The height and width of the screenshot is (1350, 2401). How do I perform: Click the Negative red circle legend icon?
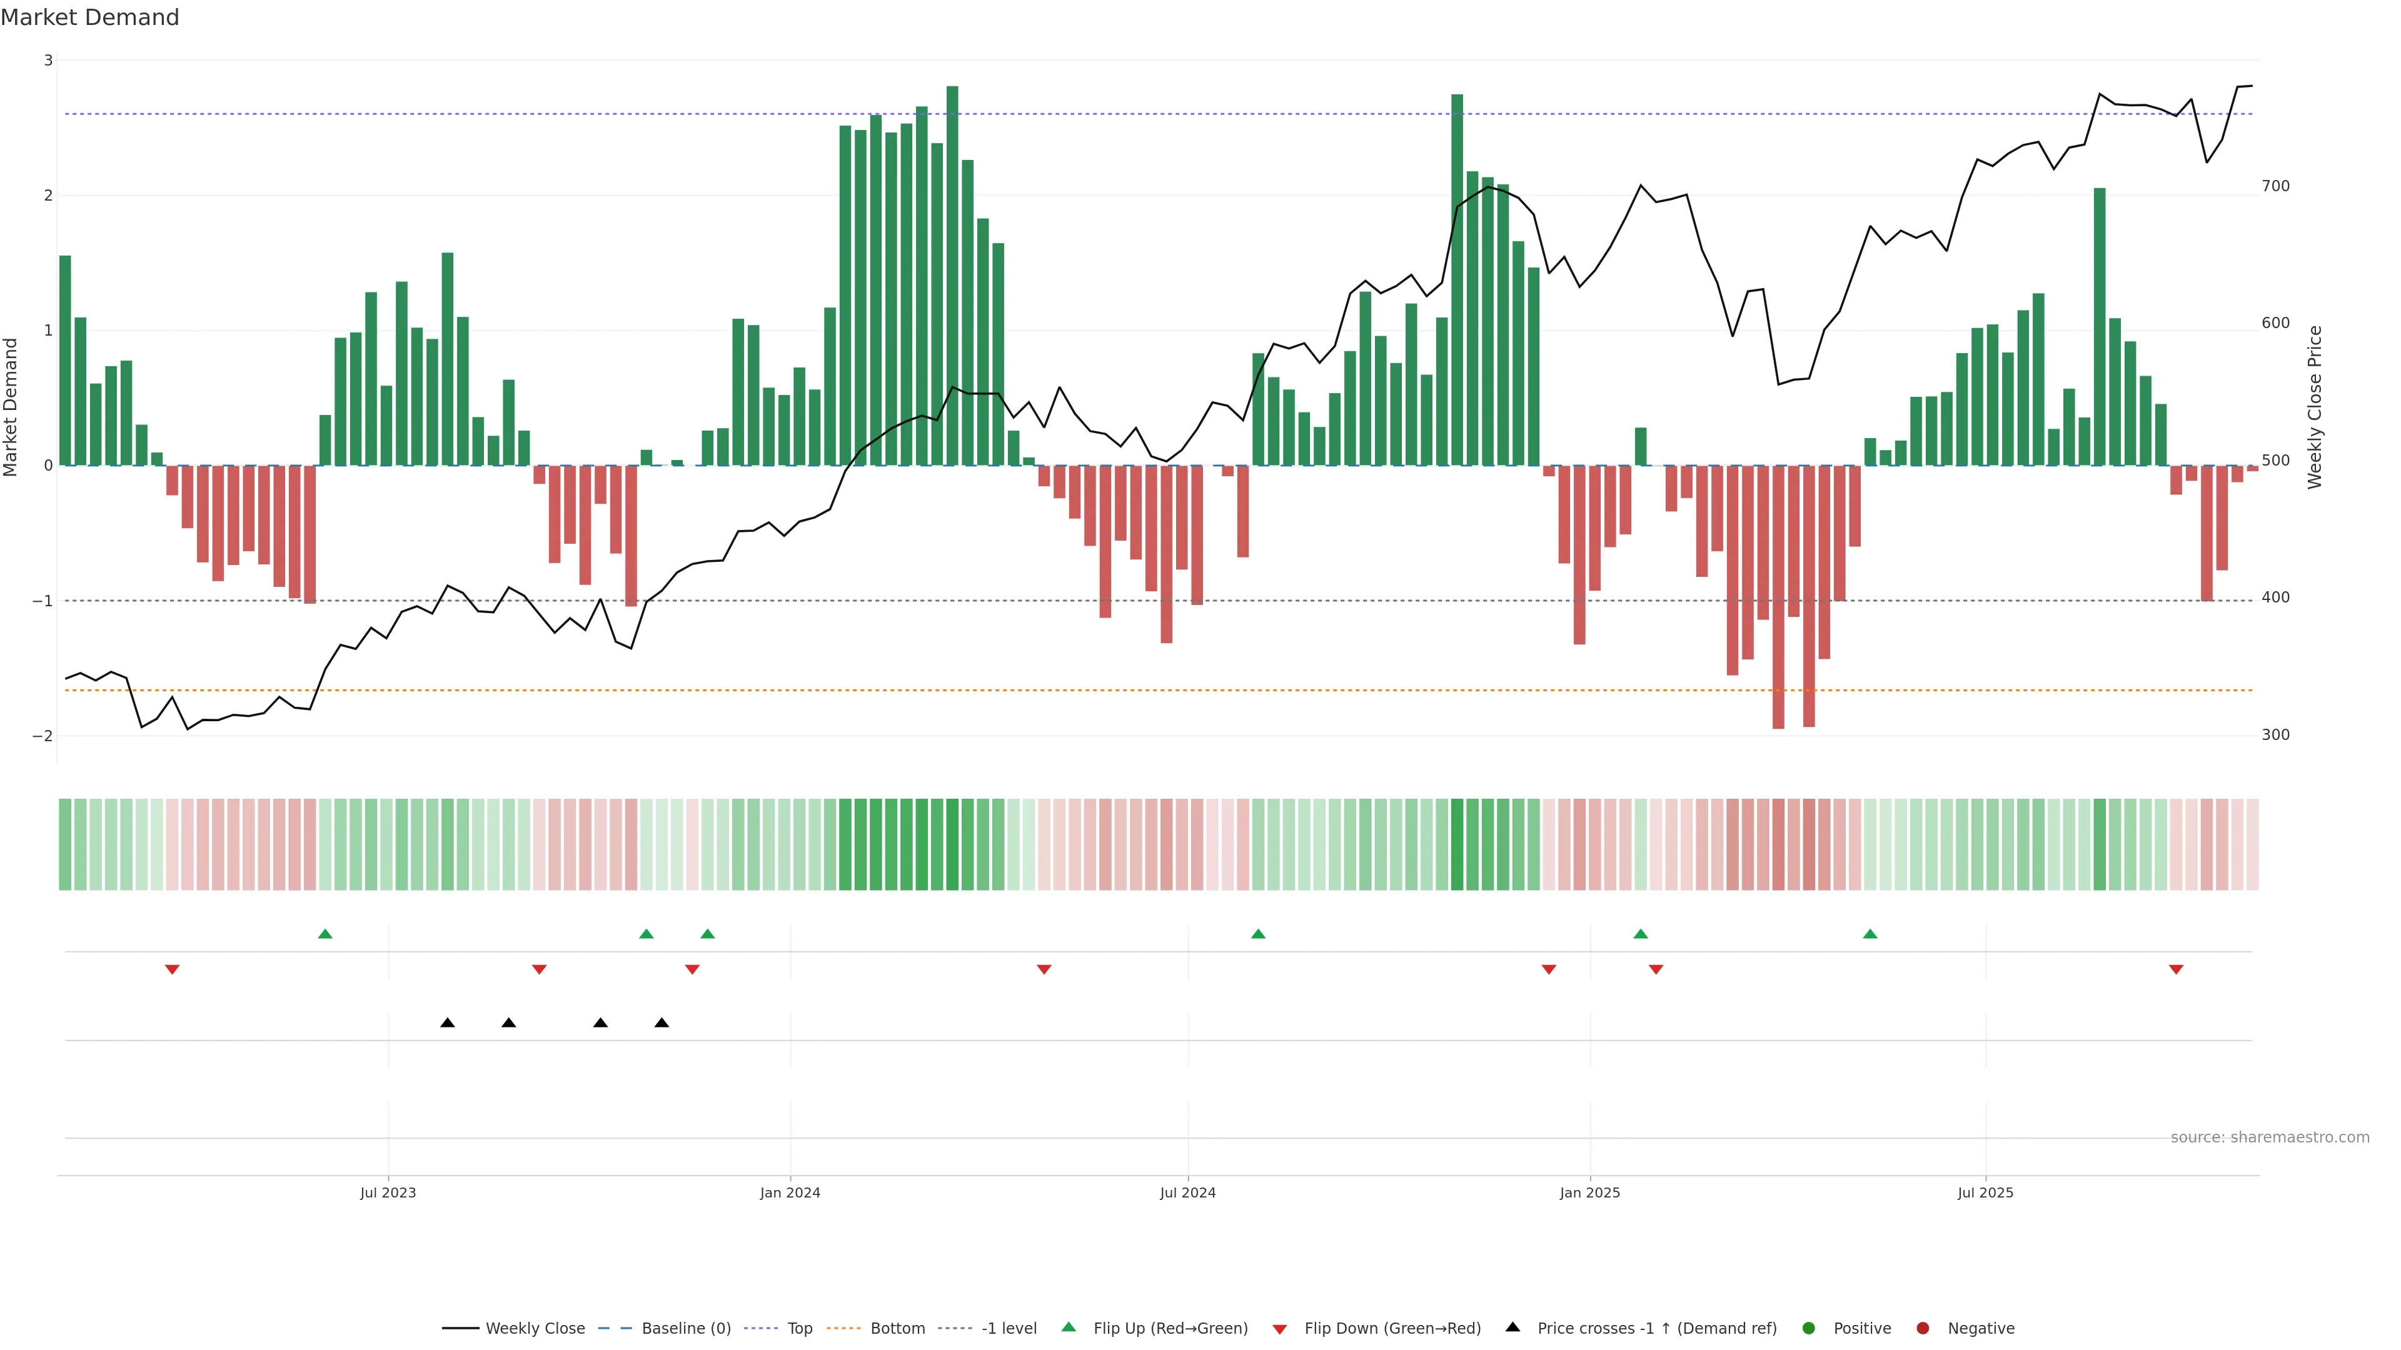tap(1923, 1327)
